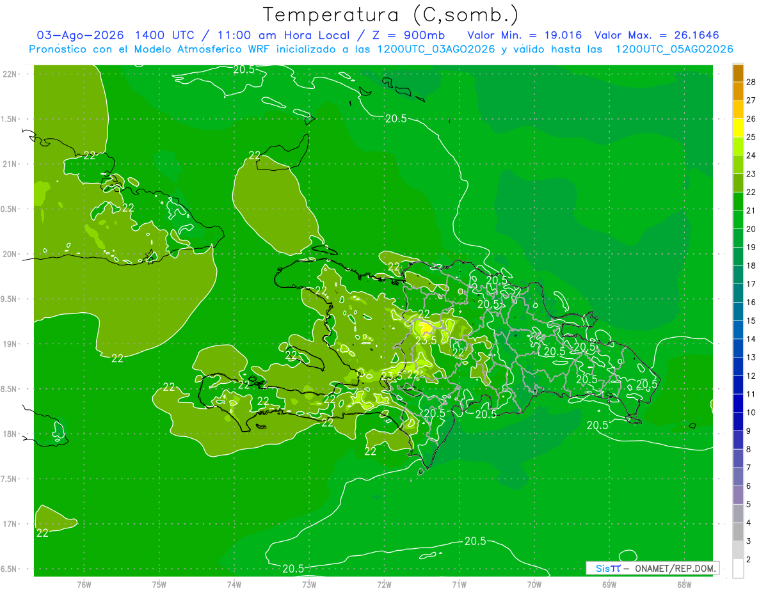
Task: Click the legend value label '25'
Action: pos(751,137)
